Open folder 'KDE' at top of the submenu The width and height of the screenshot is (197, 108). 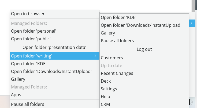tap(119, 18)
